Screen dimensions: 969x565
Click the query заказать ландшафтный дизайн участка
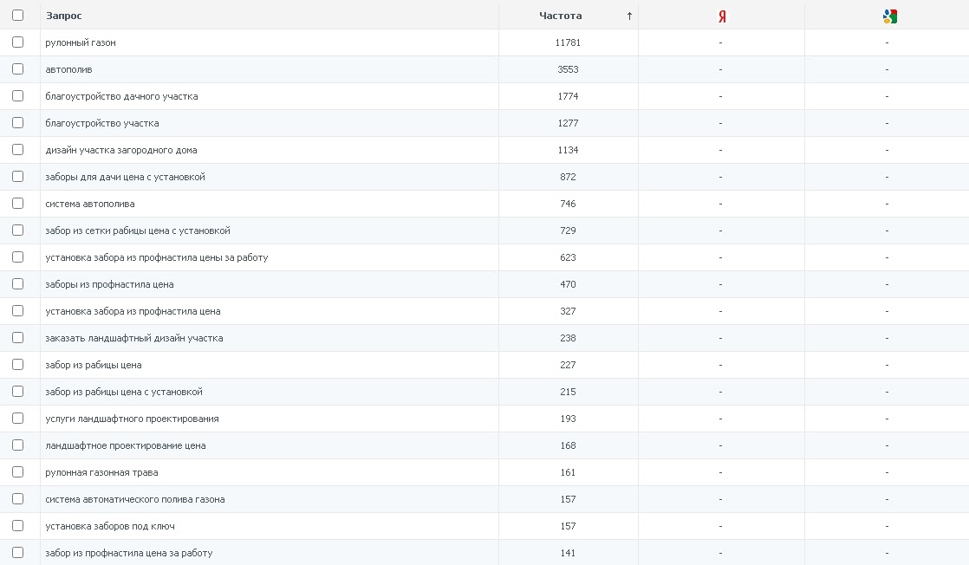point(134,338)
